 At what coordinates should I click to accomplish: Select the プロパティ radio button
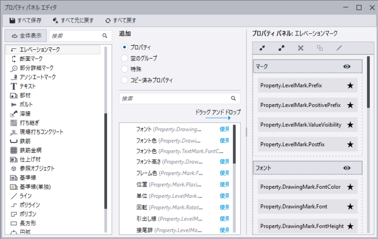point(125,47)
